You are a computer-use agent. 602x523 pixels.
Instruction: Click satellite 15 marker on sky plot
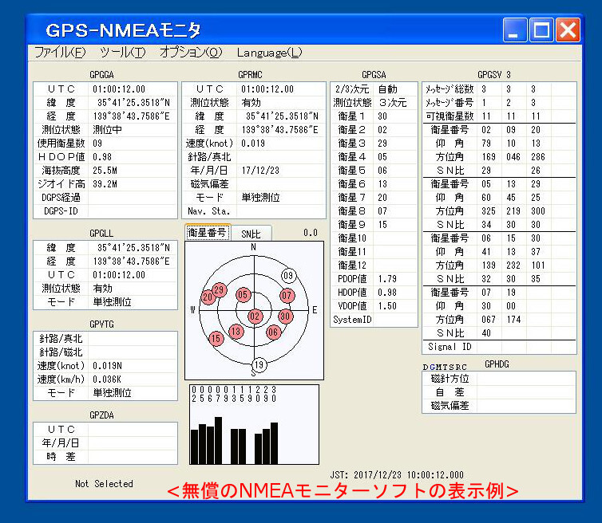(216, 339)
